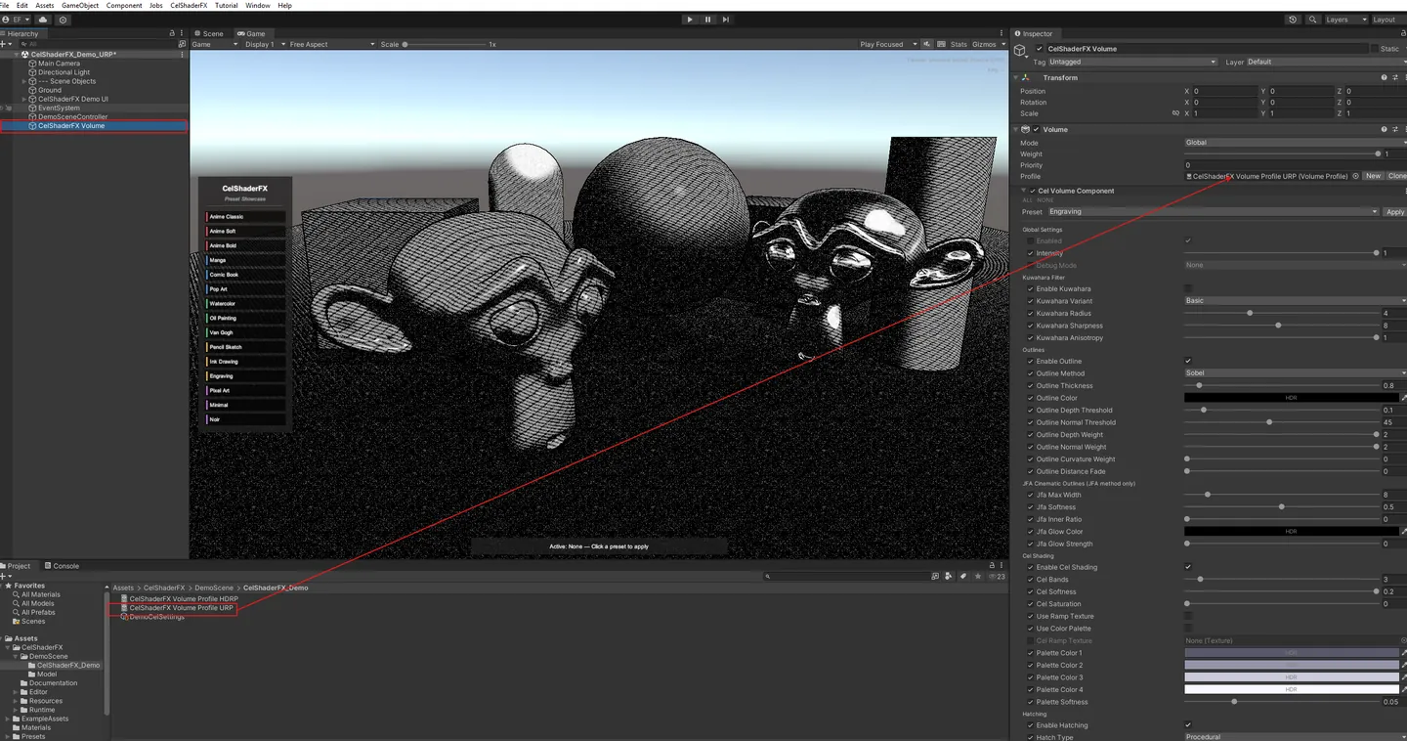Click the Manga preset in CelShaderFX showcase

coord(245,260)
